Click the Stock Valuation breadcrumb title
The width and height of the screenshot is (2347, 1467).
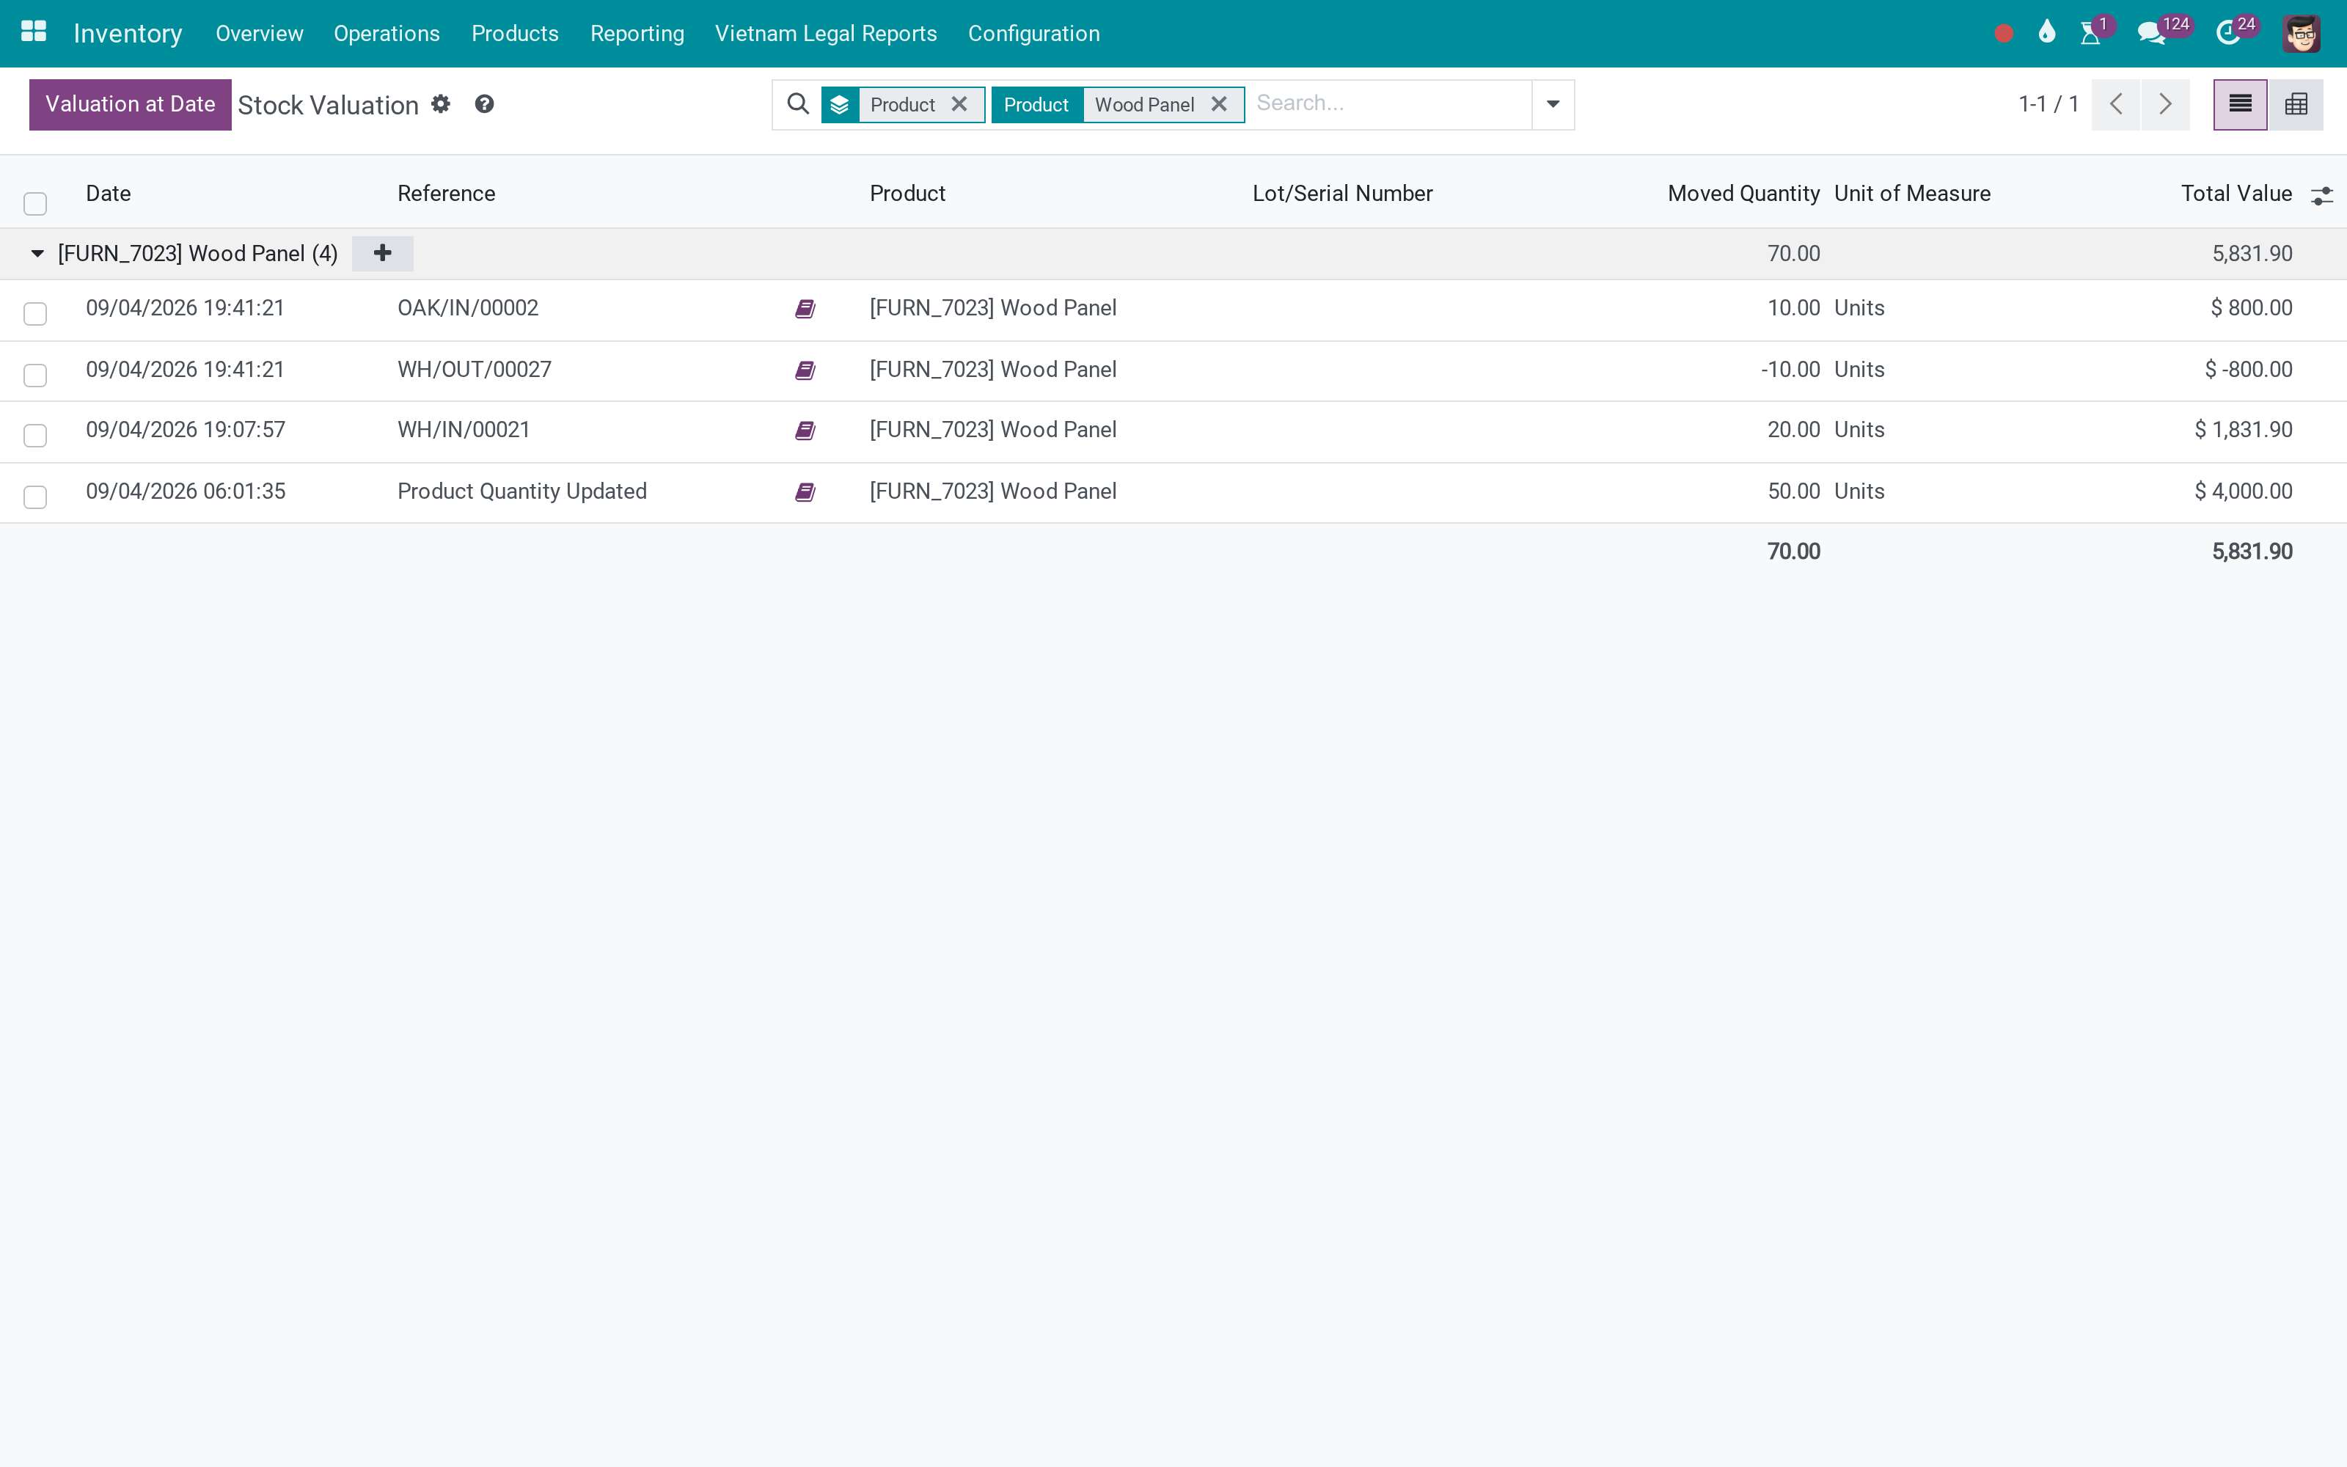click(x=328, y=105)
